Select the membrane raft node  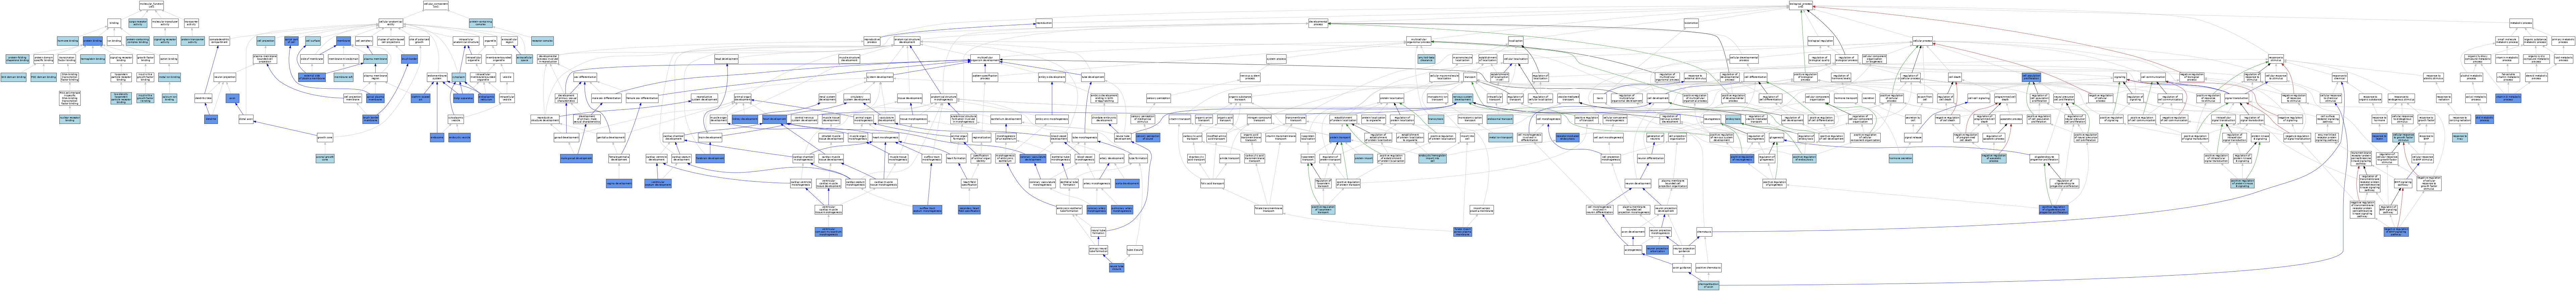point(344,77)
